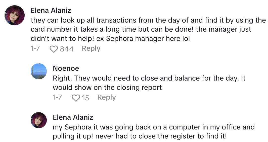Click the 844 like count
Image resolution: width=268 pixels, height=142 pixels.
[67, 49]
